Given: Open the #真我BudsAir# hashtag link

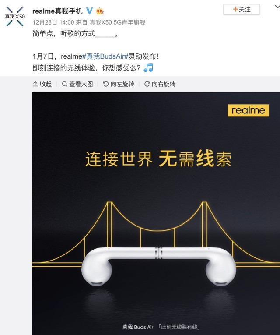Looking at the screenshot, I should coord(105,56).
